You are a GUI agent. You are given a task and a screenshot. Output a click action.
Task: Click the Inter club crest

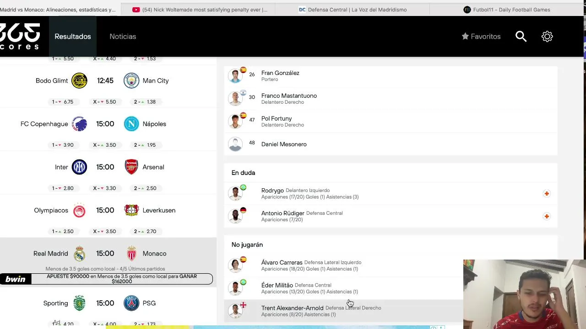79,167
